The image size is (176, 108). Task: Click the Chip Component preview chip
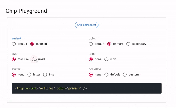pyautogui.click(x=87, y=25)
